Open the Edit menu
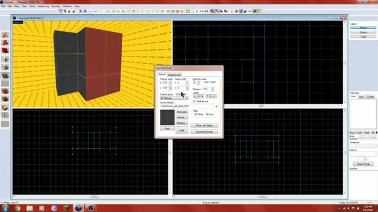The width and height of the screenshot is (378, 212). click(x=9, y=6)
